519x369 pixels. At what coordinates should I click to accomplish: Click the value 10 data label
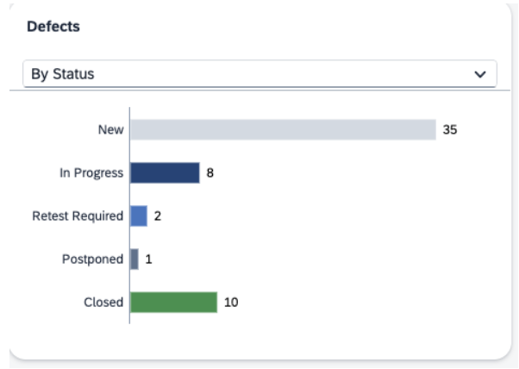click(x=231, y=302)
